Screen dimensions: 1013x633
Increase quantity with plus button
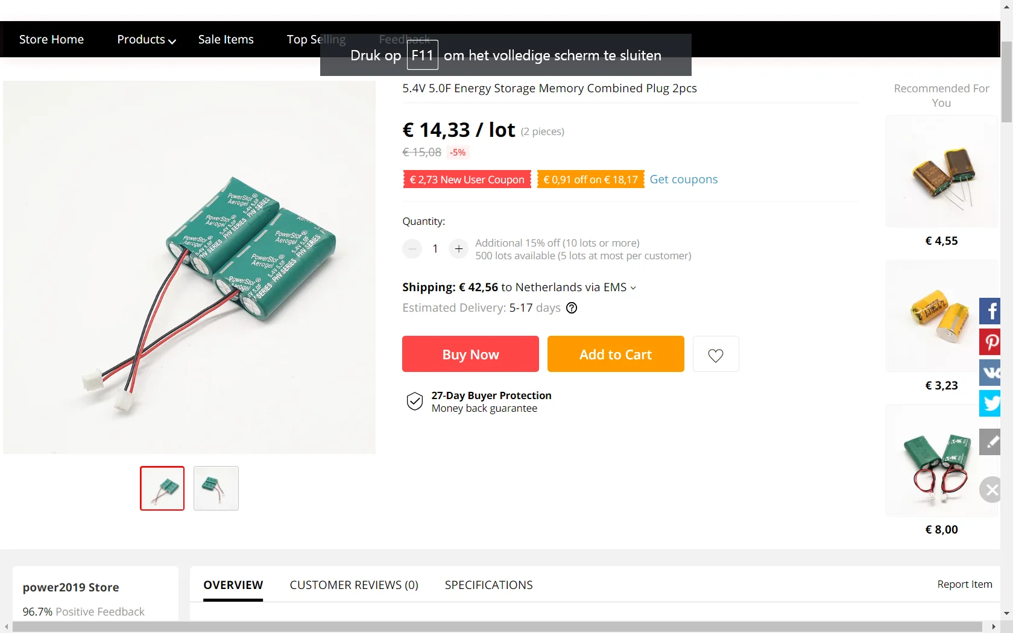pos(459,248)
